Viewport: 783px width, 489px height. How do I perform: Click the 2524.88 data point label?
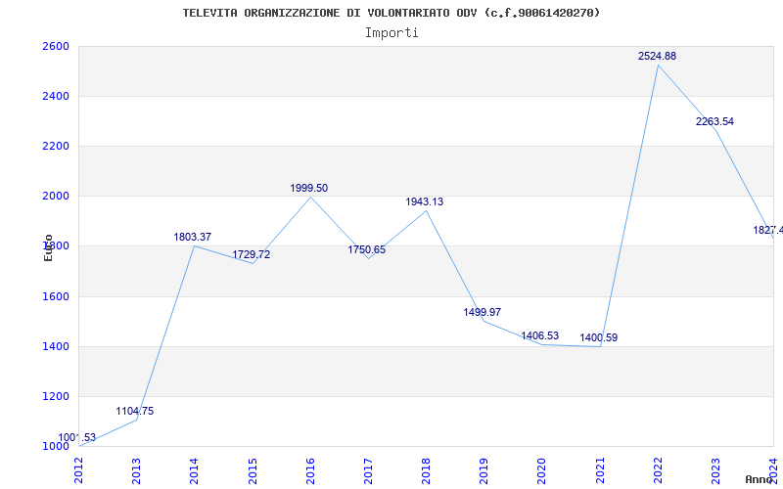pos(657,57)
